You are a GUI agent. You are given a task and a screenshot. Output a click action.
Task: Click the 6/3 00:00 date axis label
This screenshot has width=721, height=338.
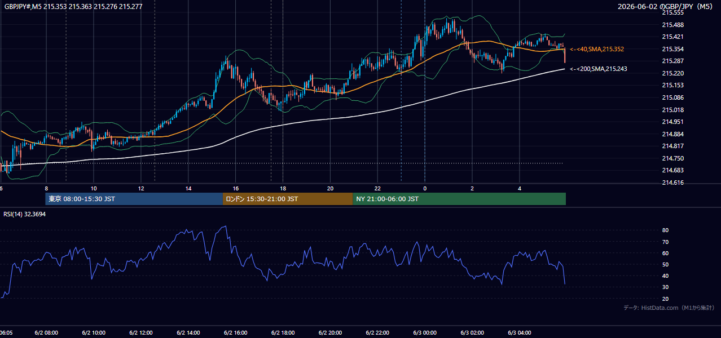(425, 333)
